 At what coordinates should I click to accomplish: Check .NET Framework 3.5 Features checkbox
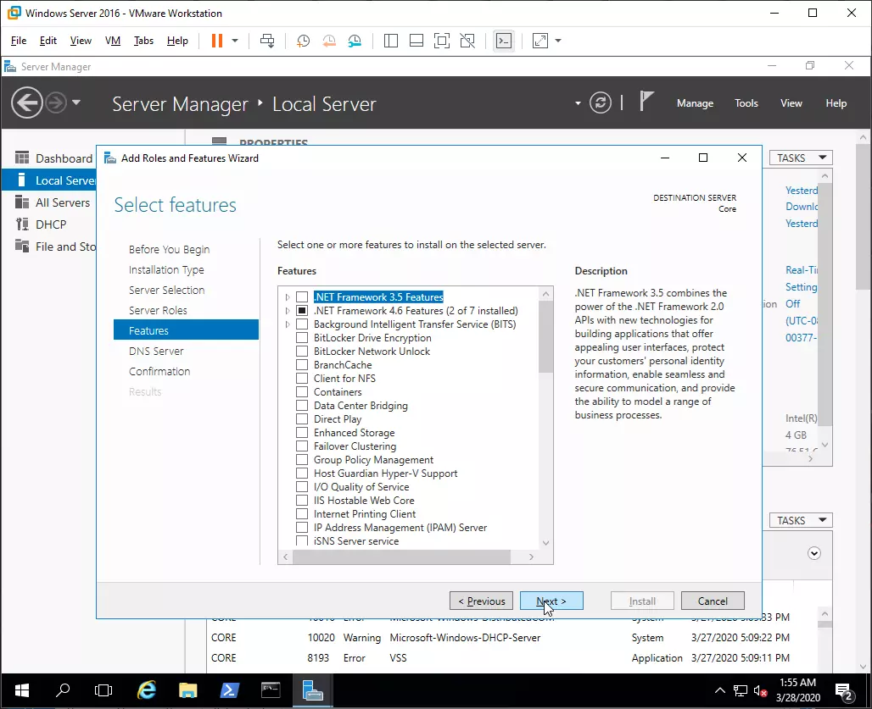302,297
